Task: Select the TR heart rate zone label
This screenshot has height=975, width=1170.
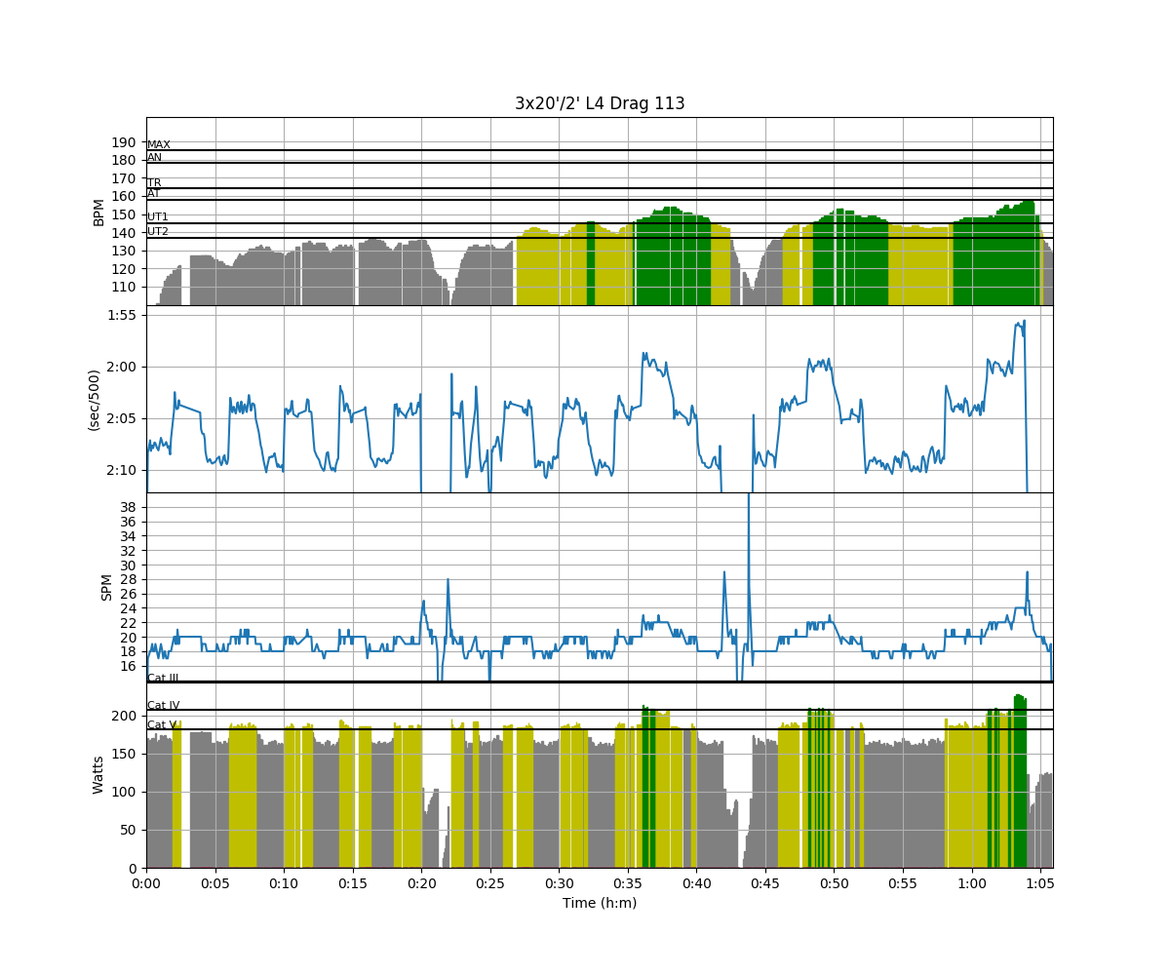Action: (154, 183)
